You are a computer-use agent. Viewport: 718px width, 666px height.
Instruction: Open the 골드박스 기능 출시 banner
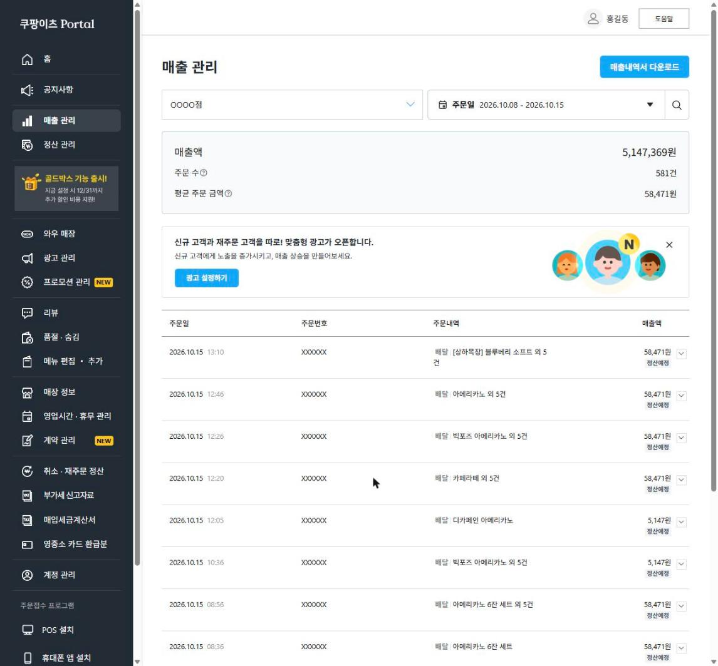click(66, 188)
